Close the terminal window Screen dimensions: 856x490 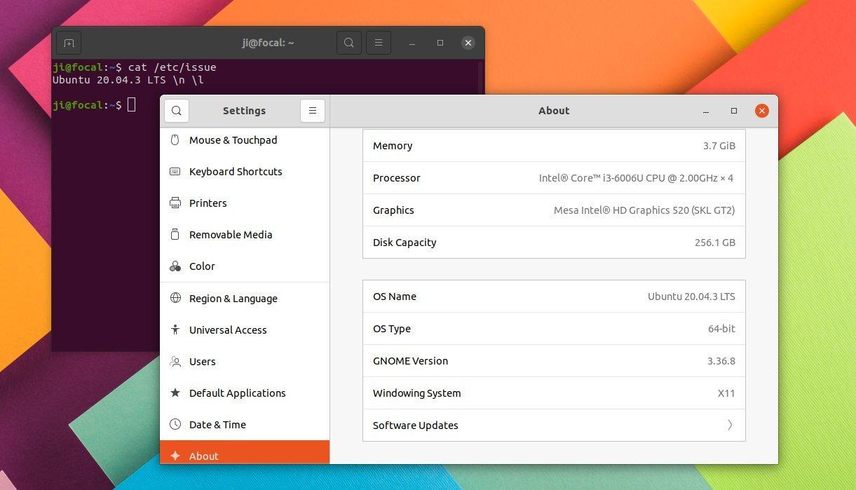click(468, 43)
